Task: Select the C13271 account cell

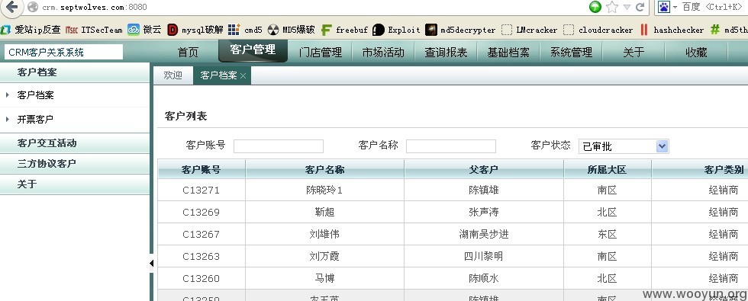Action: [x=202, y=190]
